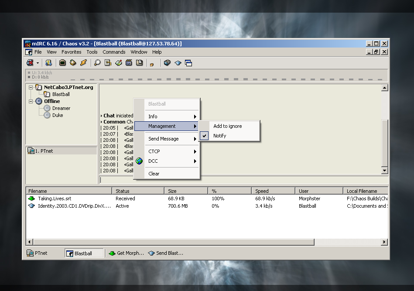Click the options book icon with blue arrows
The width and height of the screenshot is (414, 291).
point(48,62)
